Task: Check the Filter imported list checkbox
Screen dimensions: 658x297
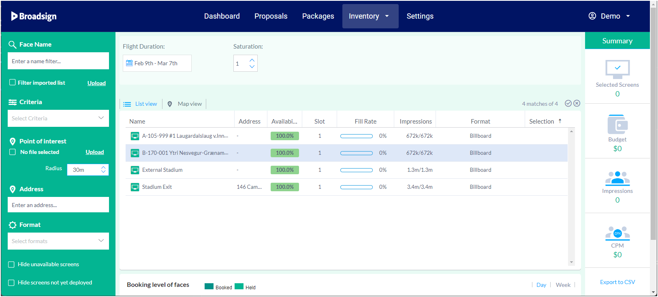Action: pos(13,83)
